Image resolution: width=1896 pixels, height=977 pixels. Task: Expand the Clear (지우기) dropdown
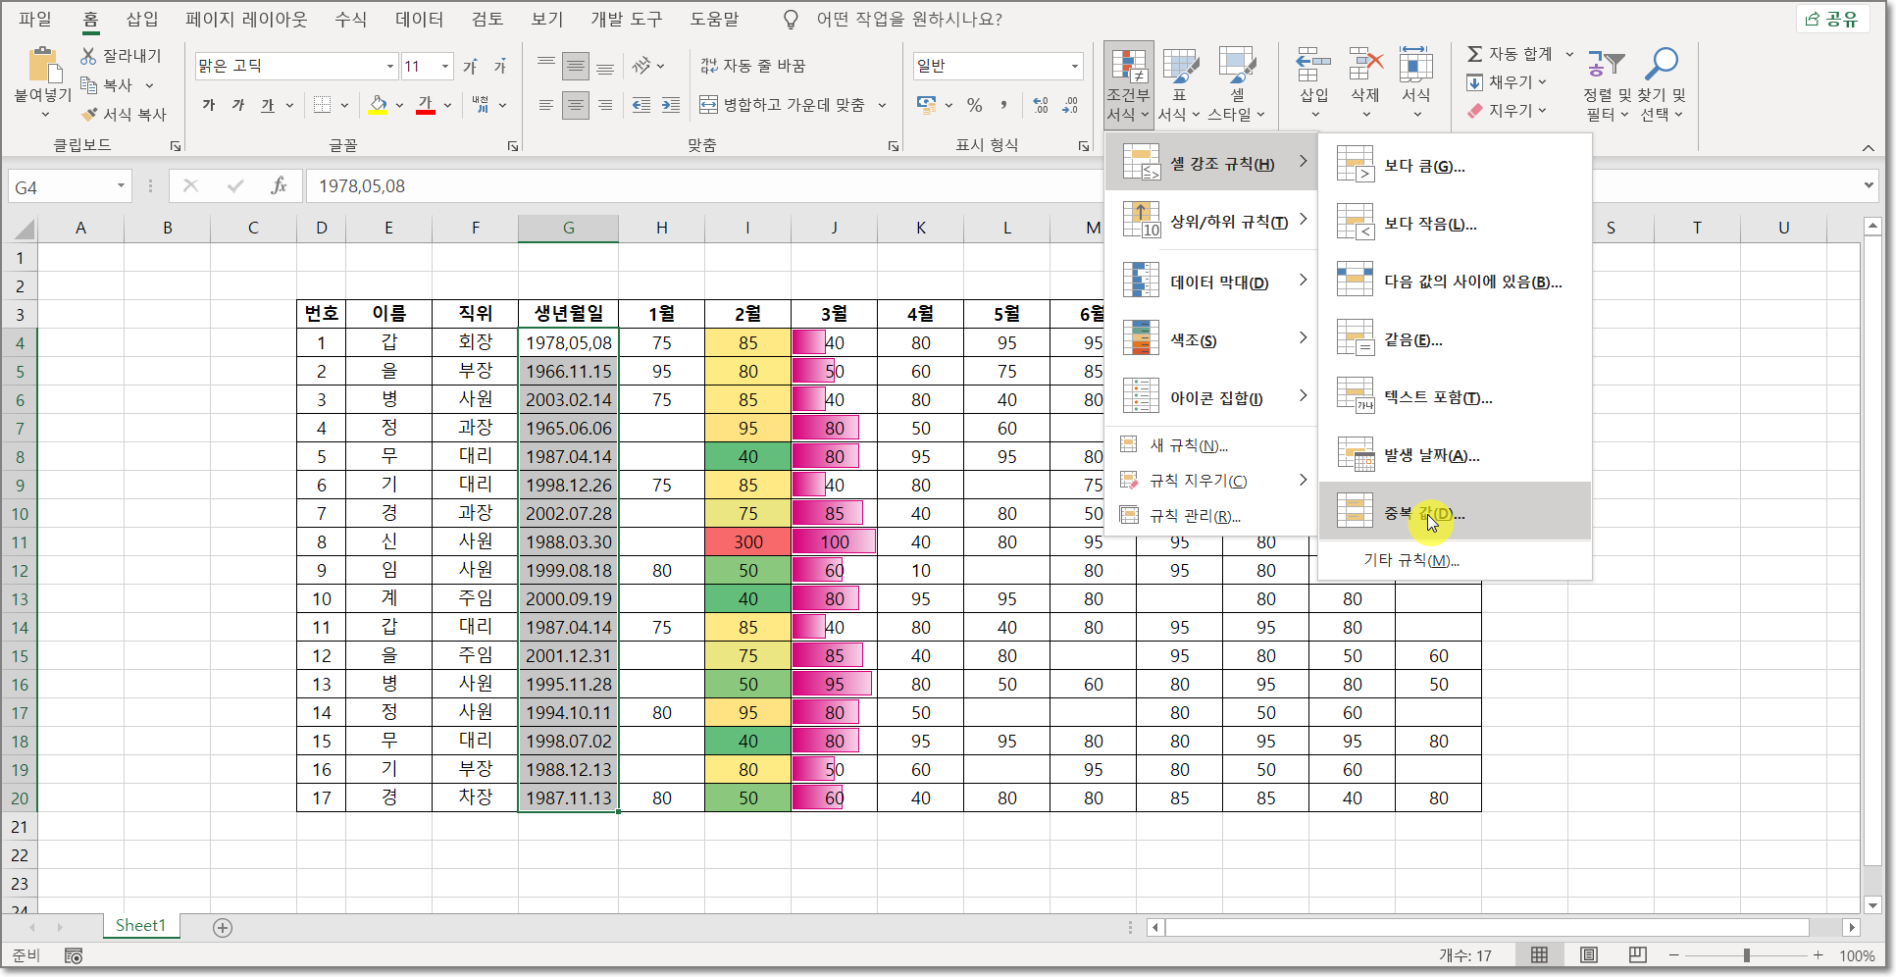[x=1542, y=111]
